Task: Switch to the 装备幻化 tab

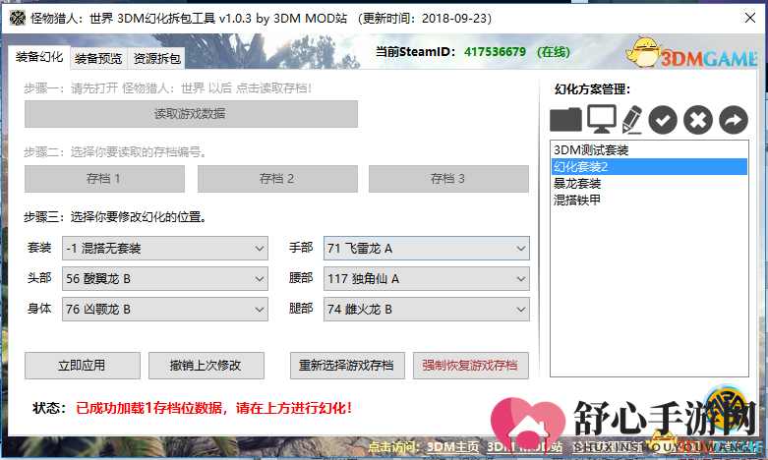Action: click(x=39, y=57)
